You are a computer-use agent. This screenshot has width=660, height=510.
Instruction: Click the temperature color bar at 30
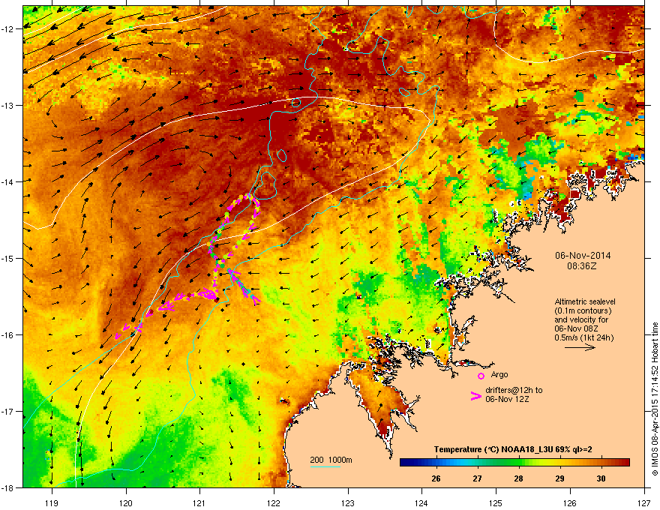(601, 463)
